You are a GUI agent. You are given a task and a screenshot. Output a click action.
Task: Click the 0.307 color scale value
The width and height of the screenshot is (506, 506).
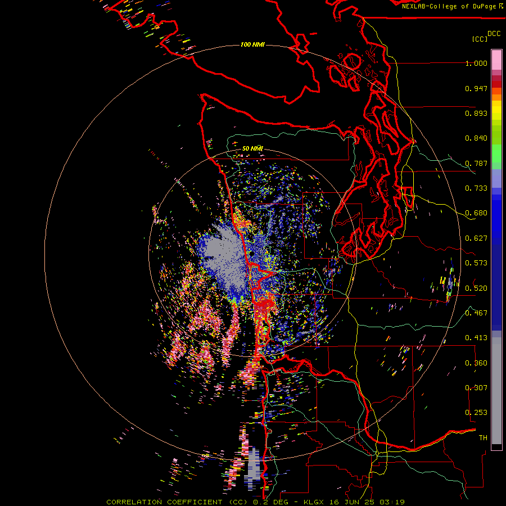point(476,388)
